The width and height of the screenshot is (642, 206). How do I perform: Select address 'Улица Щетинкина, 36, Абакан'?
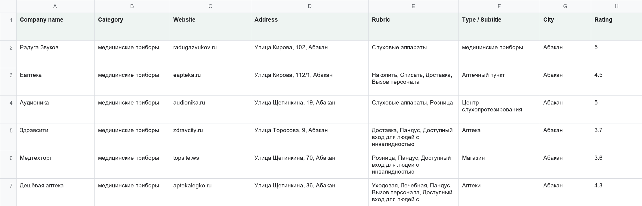pyautogui.click(x=310, y=192)
